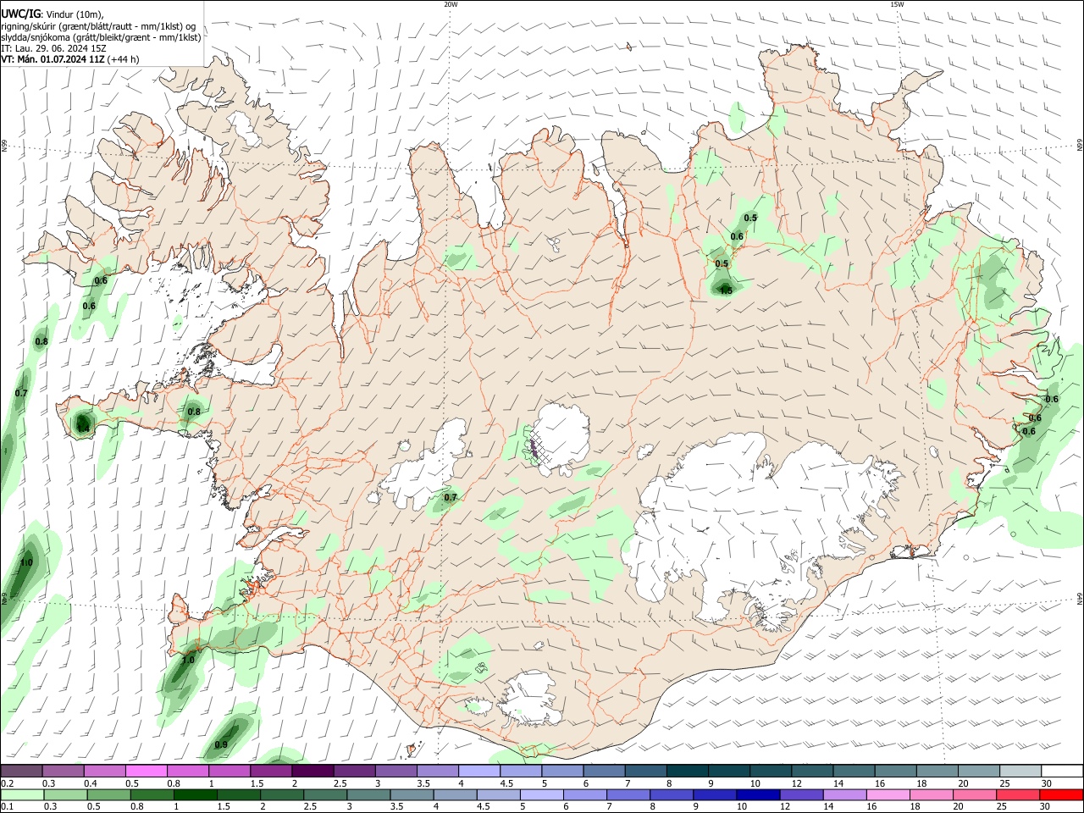The width and height of the screenshot is (1084, 813).
Task: Pick the 10 teal snow legend swatch
Action: pos(770,771)
